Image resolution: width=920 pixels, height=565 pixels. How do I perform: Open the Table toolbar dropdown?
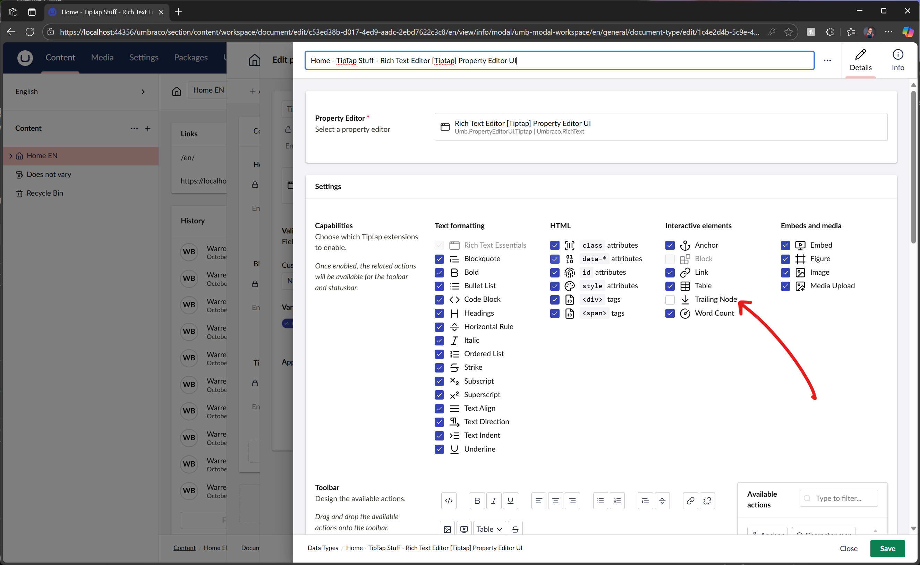pyautogui.click(x=489, y=529)
